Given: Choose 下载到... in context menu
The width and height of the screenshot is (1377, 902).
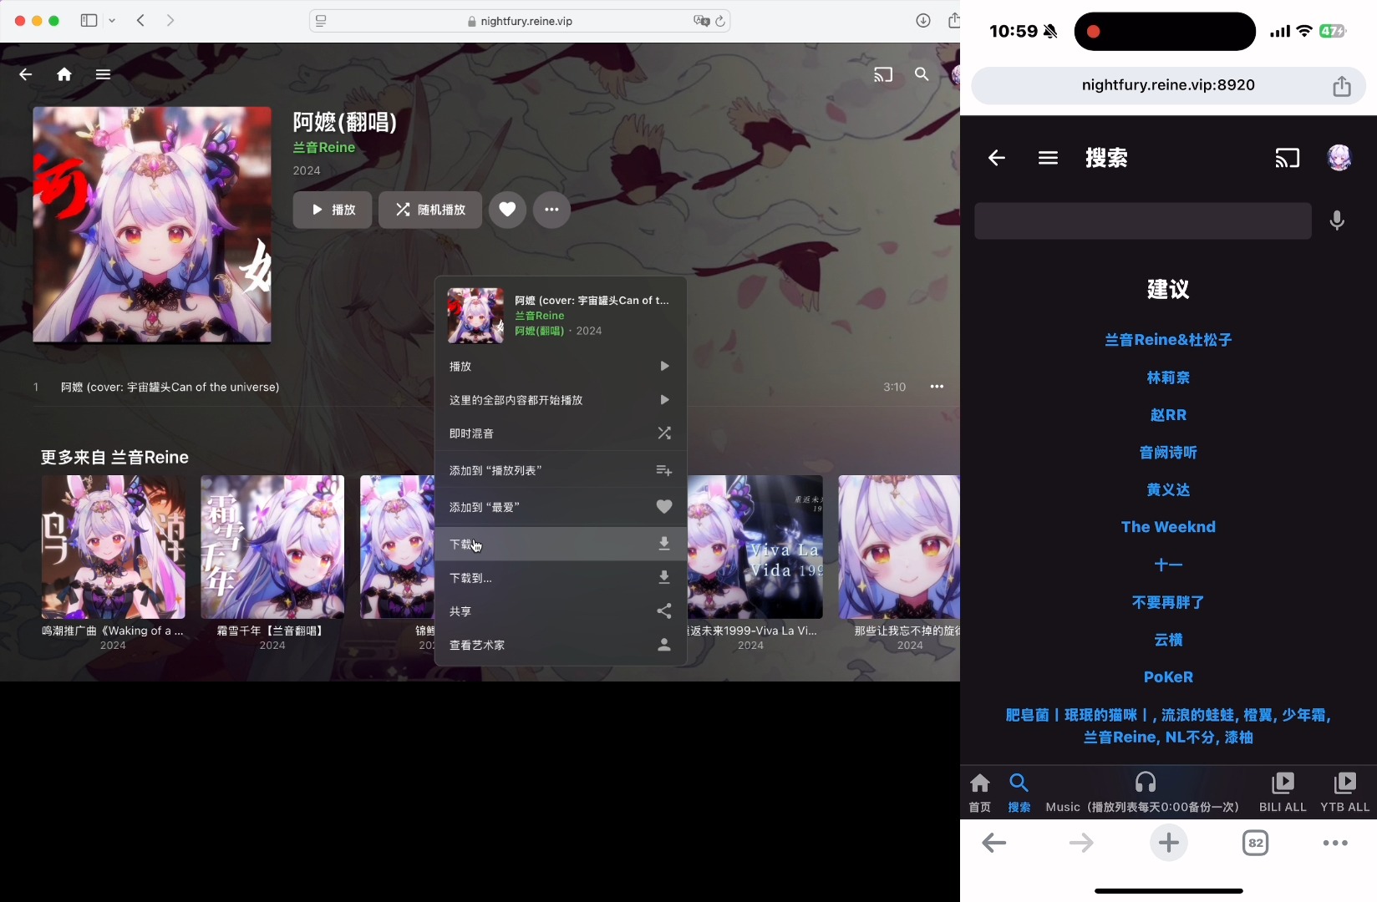Looking at the screenshot, I should tap(561, 578).
